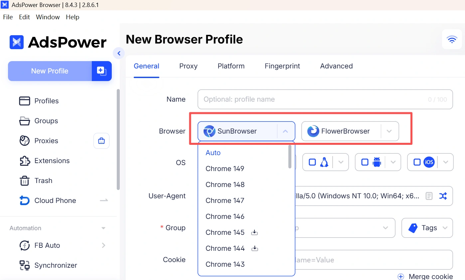Click the SunBrowser logo icon
This screenshot has width=465, height=280.
210,131
